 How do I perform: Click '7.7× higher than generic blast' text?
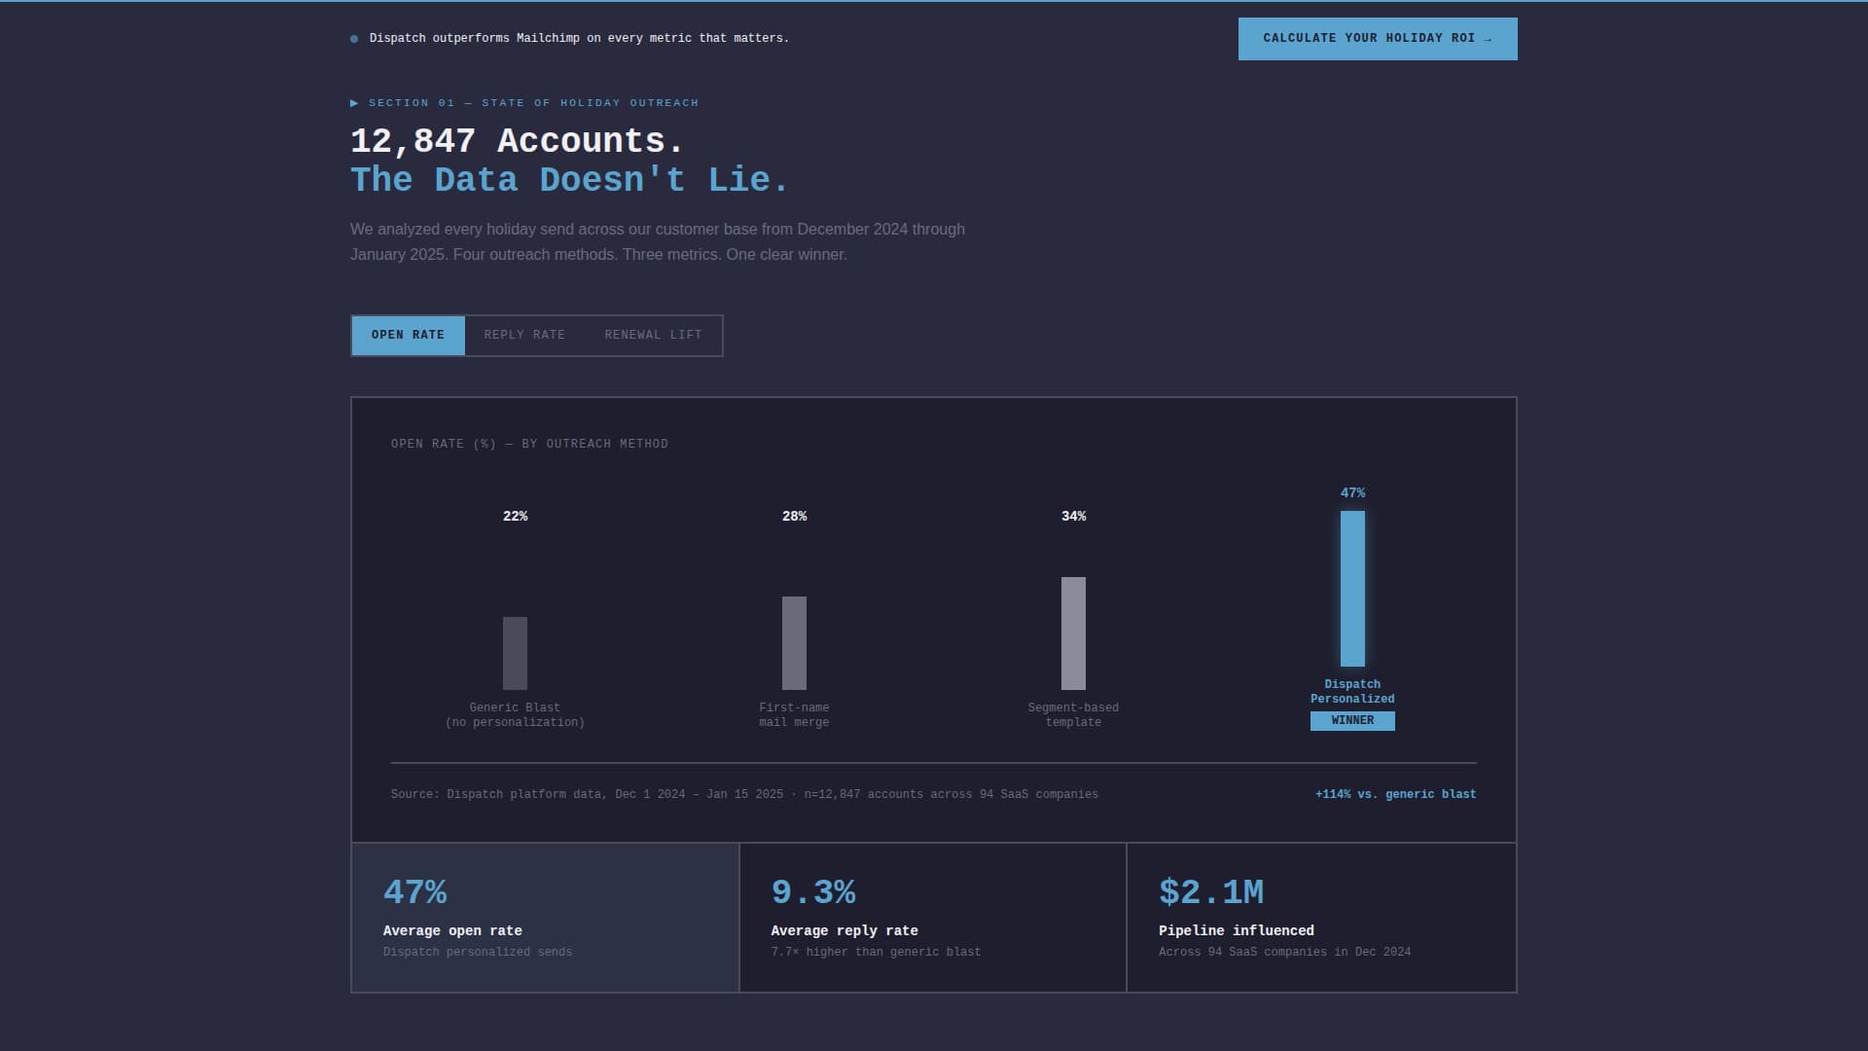876,953
